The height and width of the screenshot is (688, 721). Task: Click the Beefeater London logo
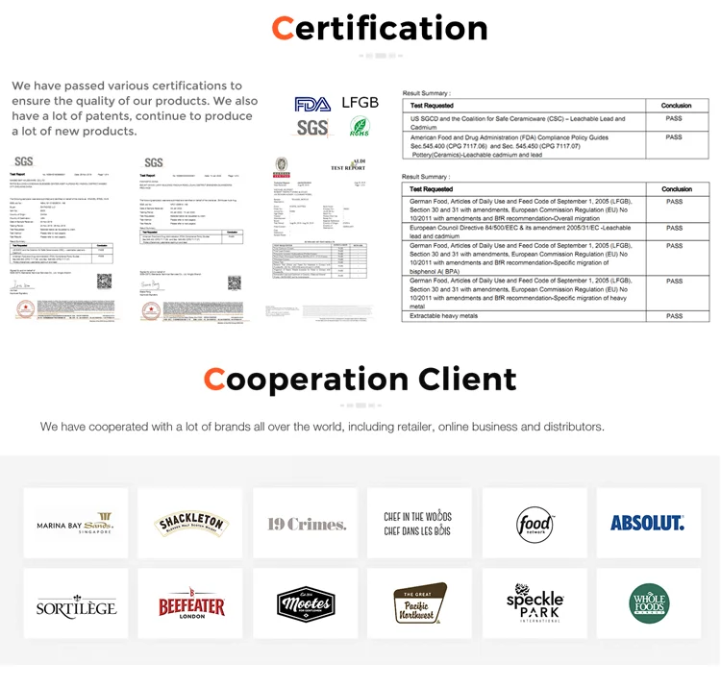(x=190, y=603)
